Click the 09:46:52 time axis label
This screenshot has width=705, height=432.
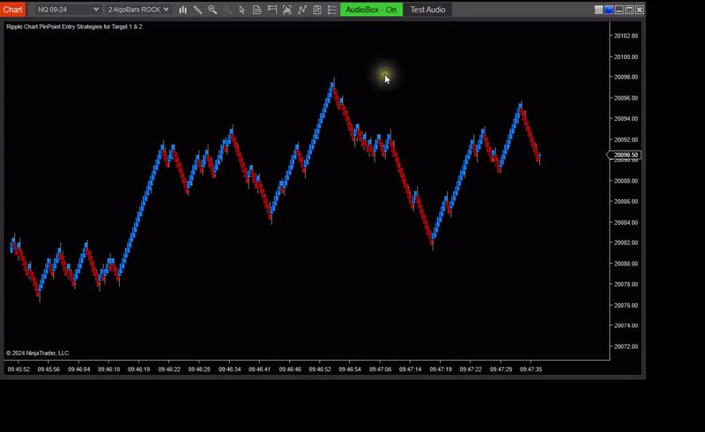click(x=319, y=369)
